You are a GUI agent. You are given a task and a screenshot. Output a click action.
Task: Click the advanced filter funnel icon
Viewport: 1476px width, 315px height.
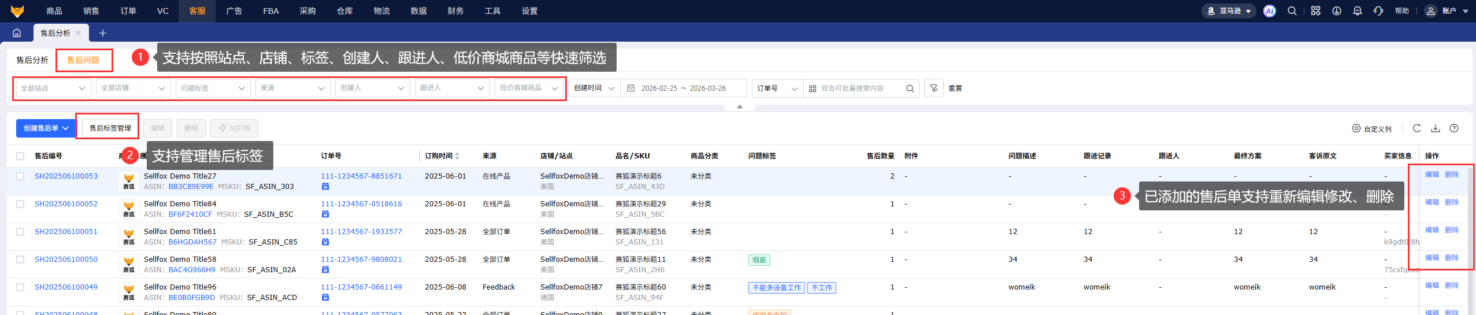(933, 88)
